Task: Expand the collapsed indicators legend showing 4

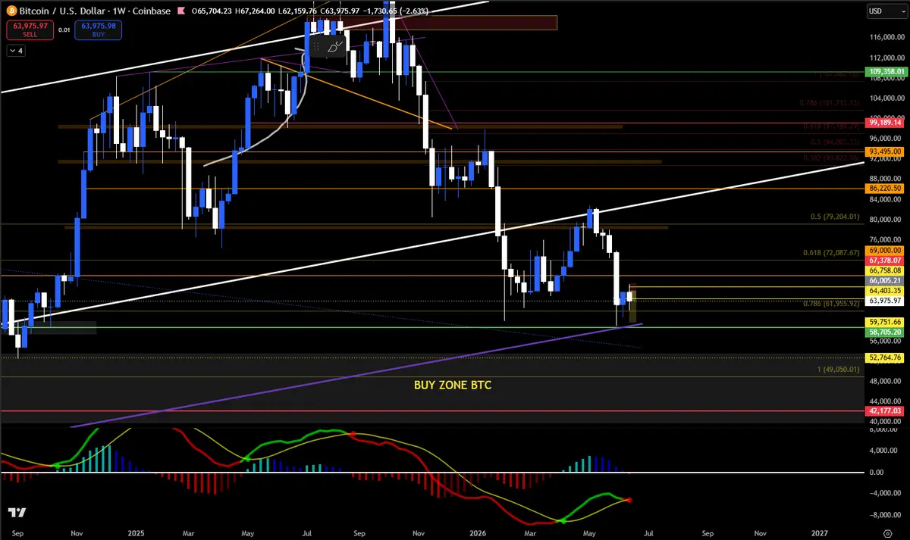Action: click(16, 51)
